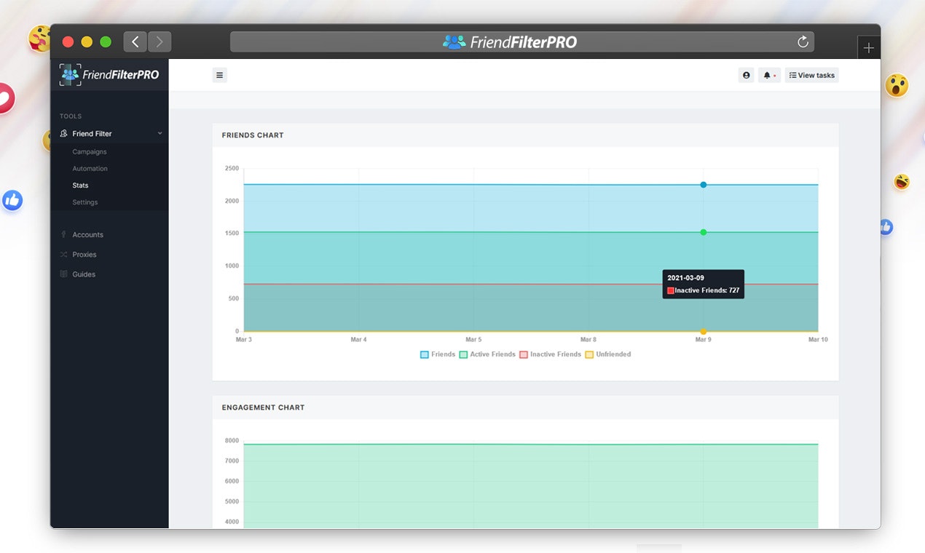The width and height of the screenshot is (925, 553).
Task: Click the FriendFilterPRO sidebar logo
Action: [x=109, y=74]
